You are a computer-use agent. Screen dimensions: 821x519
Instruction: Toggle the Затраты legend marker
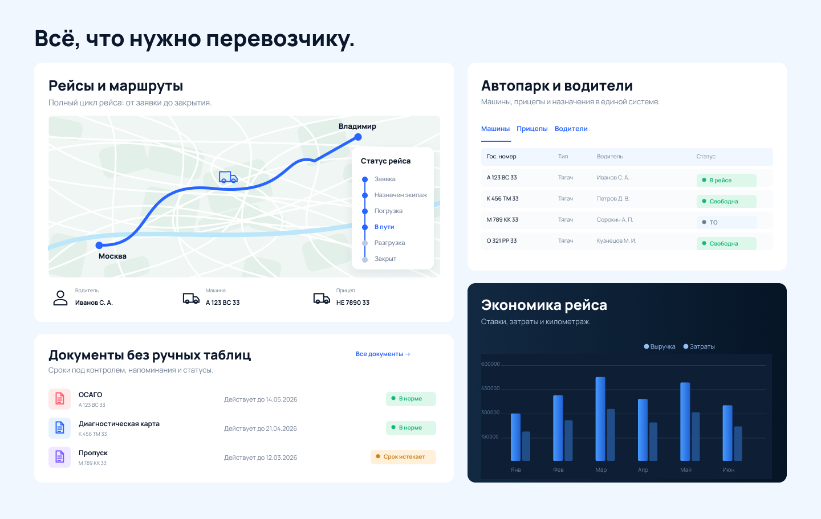pos(686,346)
